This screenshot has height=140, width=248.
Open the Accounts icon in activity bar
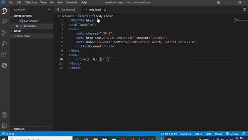tap(4, 115)
